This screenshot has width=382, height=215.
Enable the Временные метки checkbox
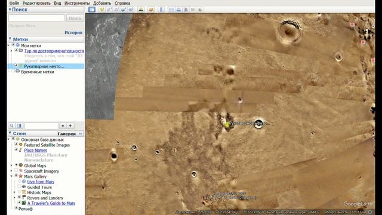coord(13,72)
